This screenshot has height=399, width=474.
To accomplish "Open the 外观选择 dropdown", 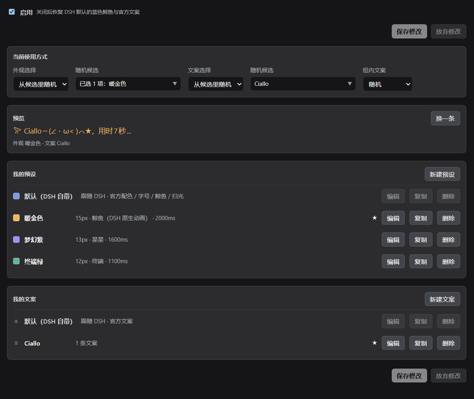I will [41, 84].
